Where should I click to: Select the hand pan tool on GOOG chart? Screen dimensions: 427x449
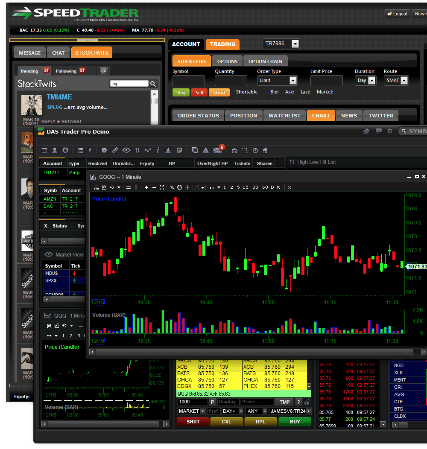point(180,187)
